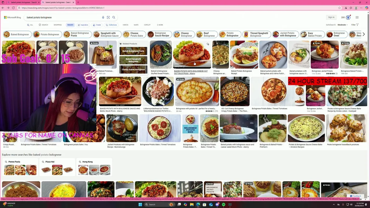
Task: Open browser favorites list icon
Action: pyautogui.click(x=351, y=8)
